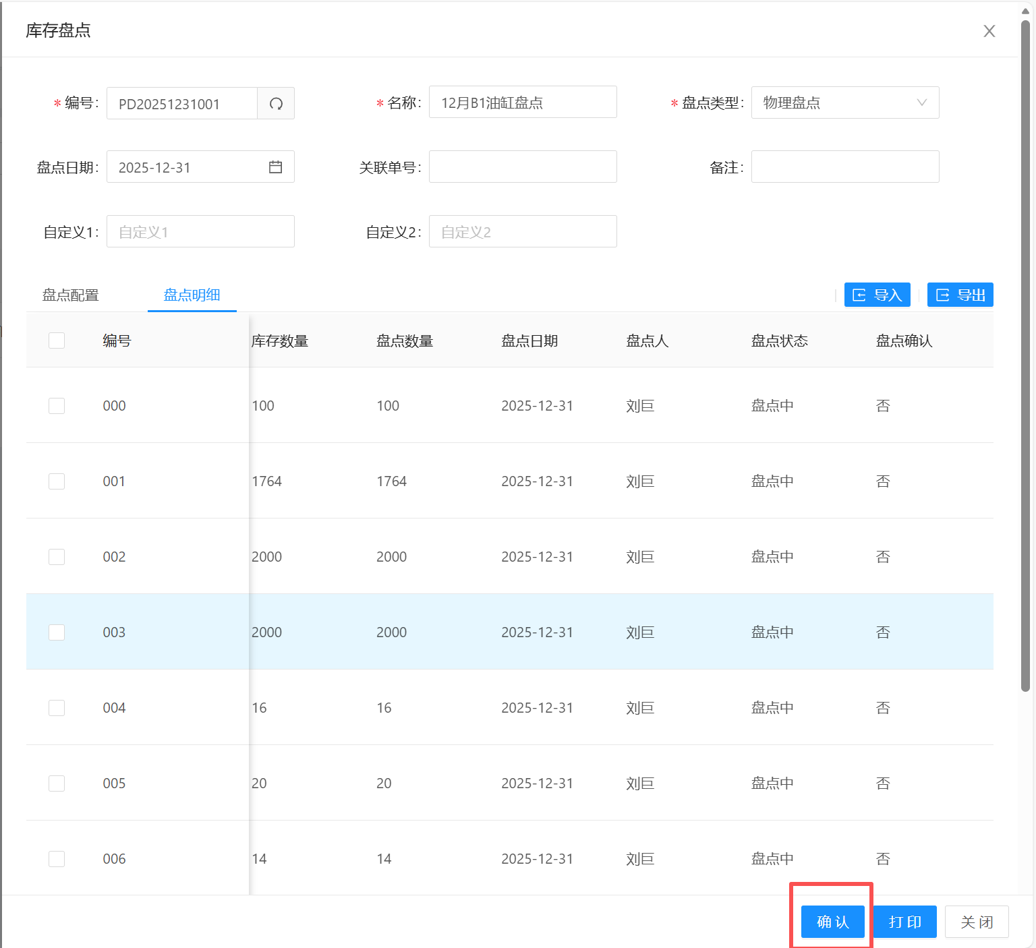The height and width of the screenshot is (948, 1036).
Task: Toggle the select-all checkbox in table header
Action: point(57,340)
